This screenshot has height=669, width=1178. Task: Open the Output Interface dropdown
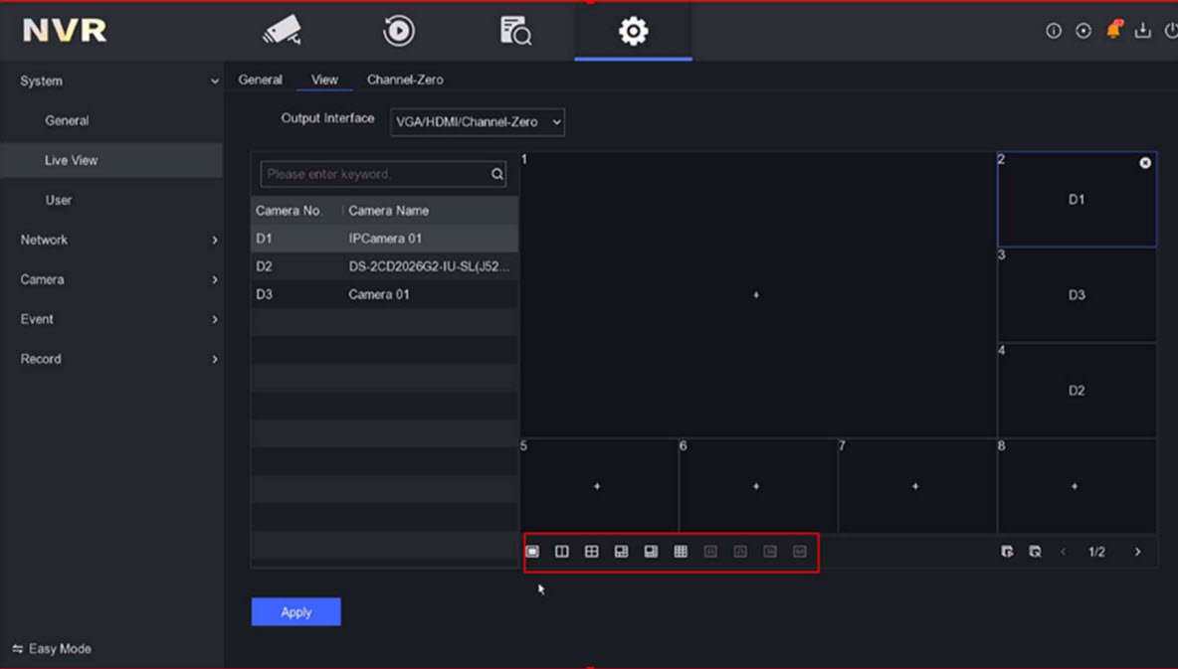point(478,122)
